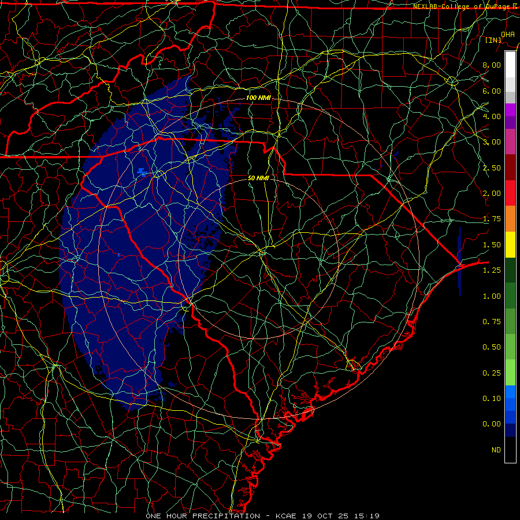This screenshot has height=520, width=520.
Task: Click the 19 OCT 25 15:19 timestamp
Action: click(341, 516)
